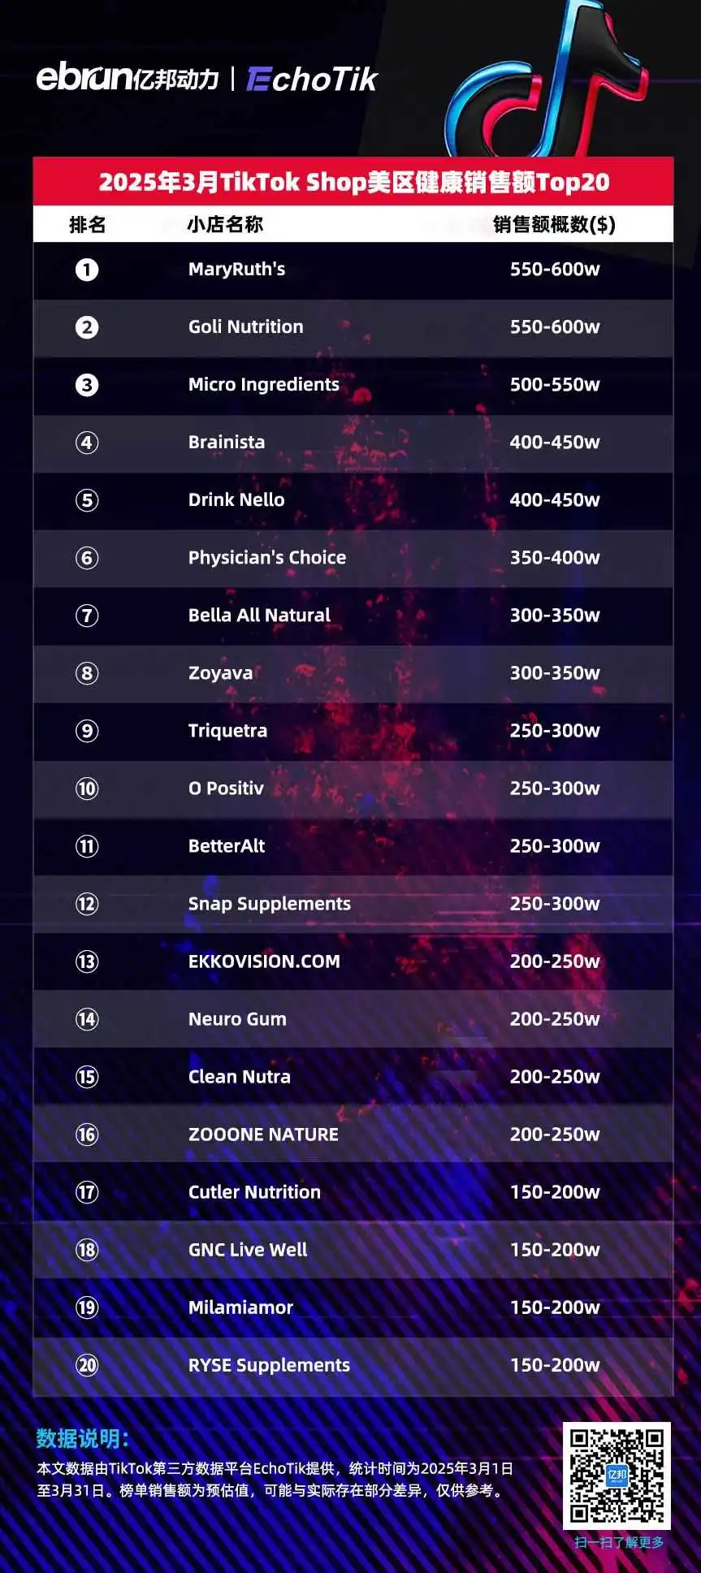The height and width of the screenshot is (1573, 701).
Task: Select the rank 3 circled number icon
Action: tap(87, 385)
